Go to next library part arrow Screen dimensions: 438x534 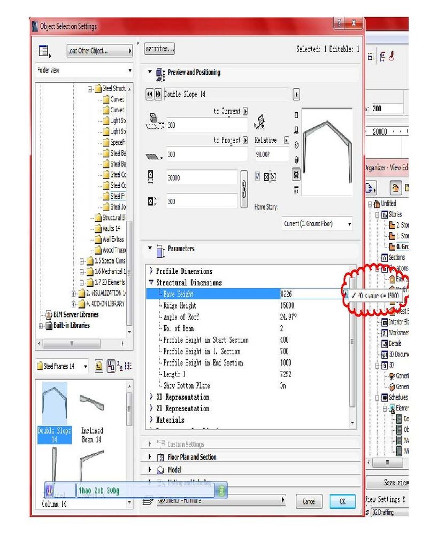[158, 94]
